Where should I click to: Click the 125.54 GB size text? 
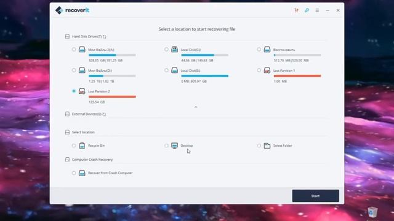pyautogui.click(x=97, y=102)
